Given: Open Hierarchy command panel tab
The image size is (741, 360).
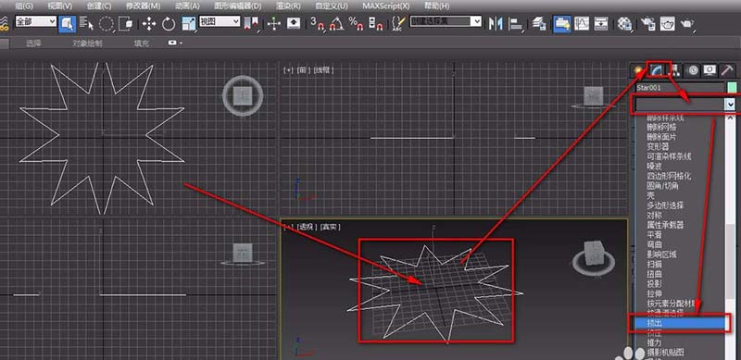Looking at the screenshot, I should coord(674,70).
